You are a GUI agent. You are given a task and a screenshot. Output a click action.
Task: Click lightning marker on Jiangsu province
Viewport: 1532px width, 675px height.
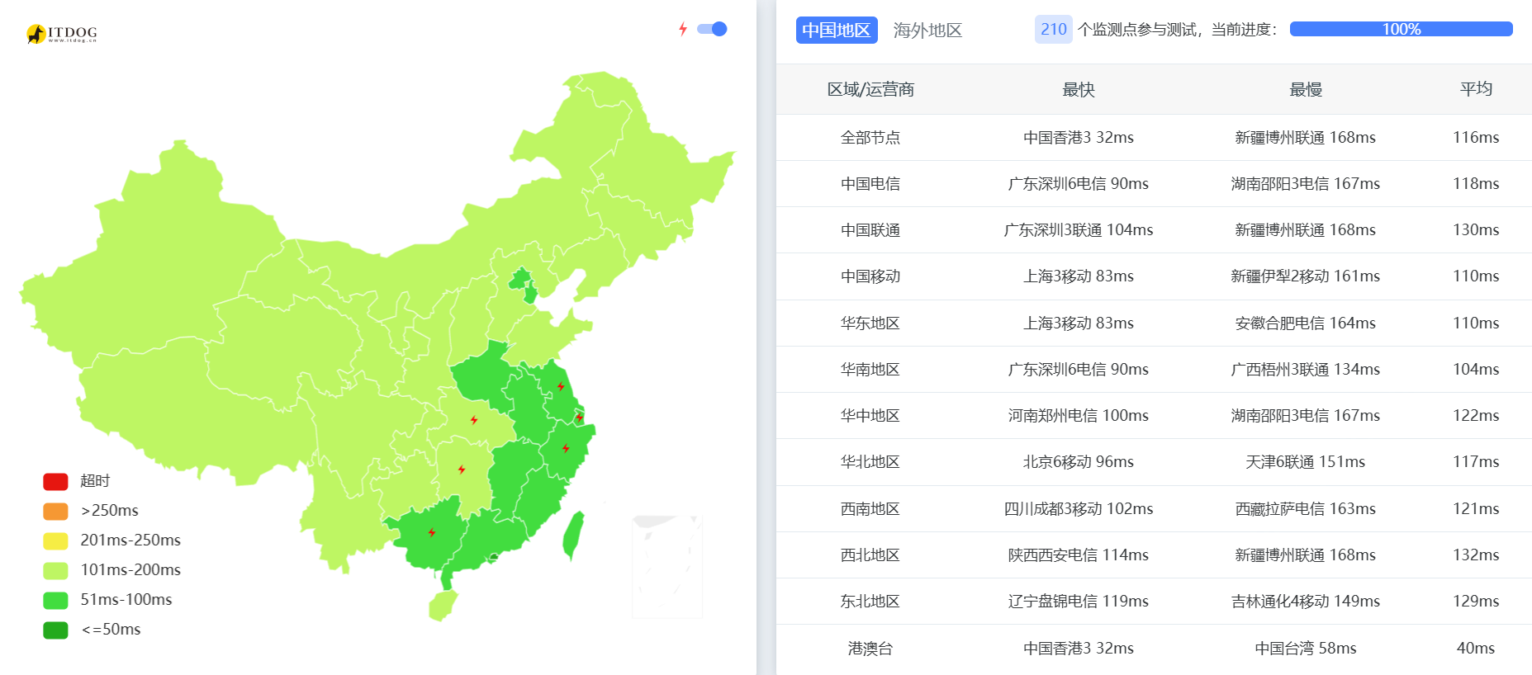[561, 386]
